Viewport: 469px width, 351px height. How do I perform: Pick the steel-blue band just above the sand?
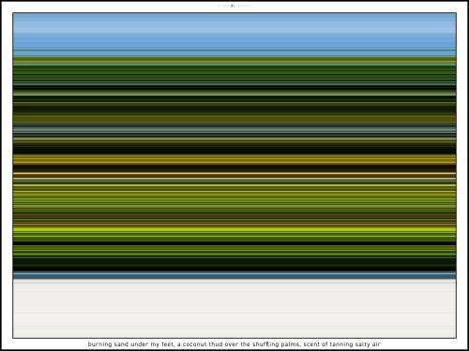point(234,275)
